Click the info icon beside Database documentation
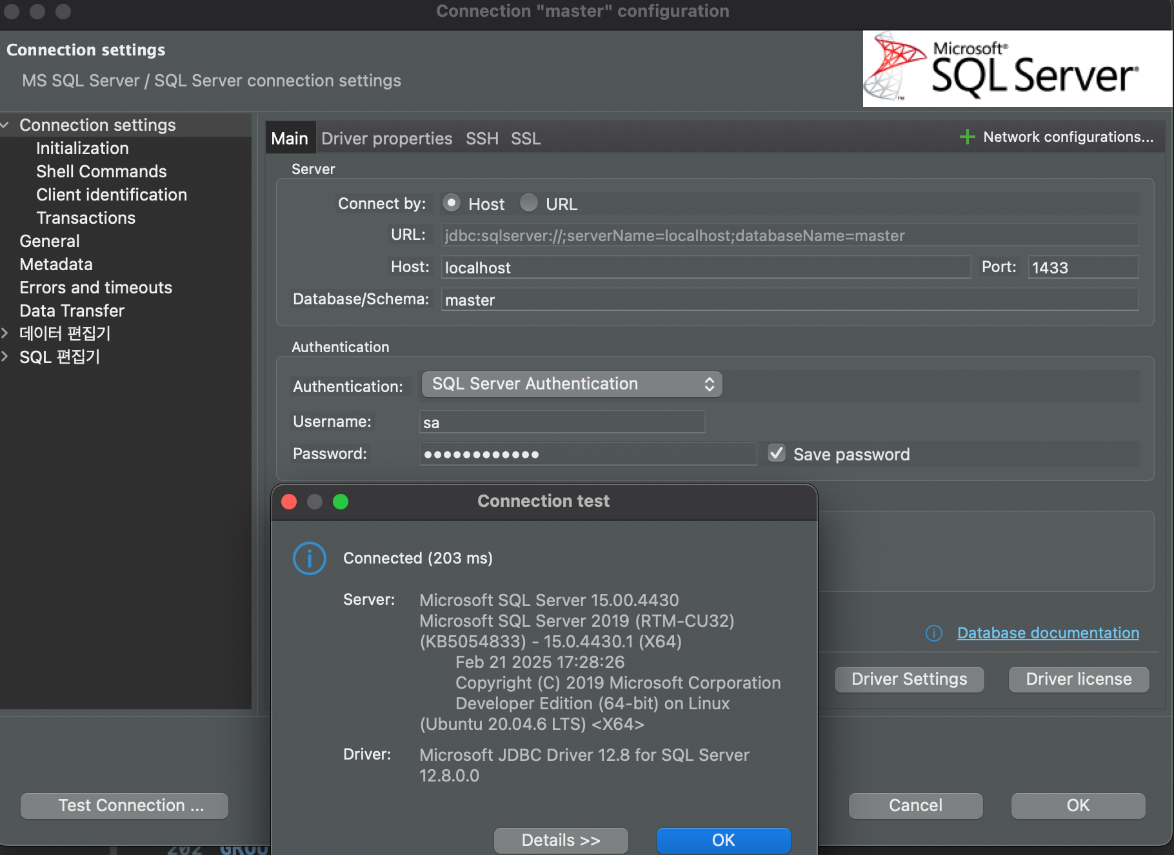 tap(934, 633)
